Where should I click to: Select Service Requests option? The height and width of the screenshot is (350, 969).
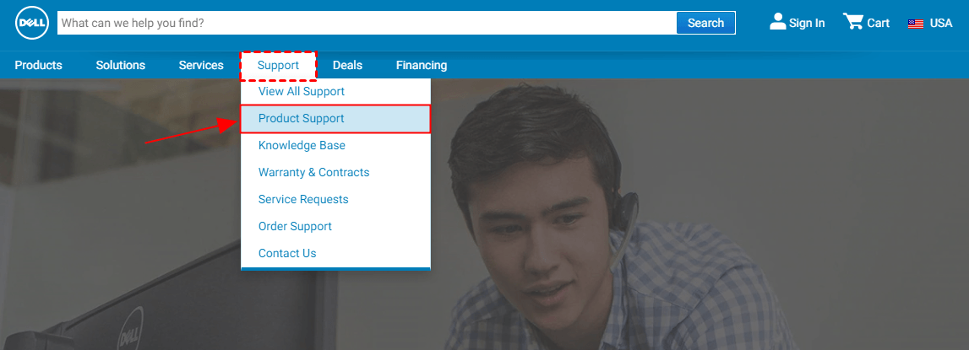tap(303, 199)
